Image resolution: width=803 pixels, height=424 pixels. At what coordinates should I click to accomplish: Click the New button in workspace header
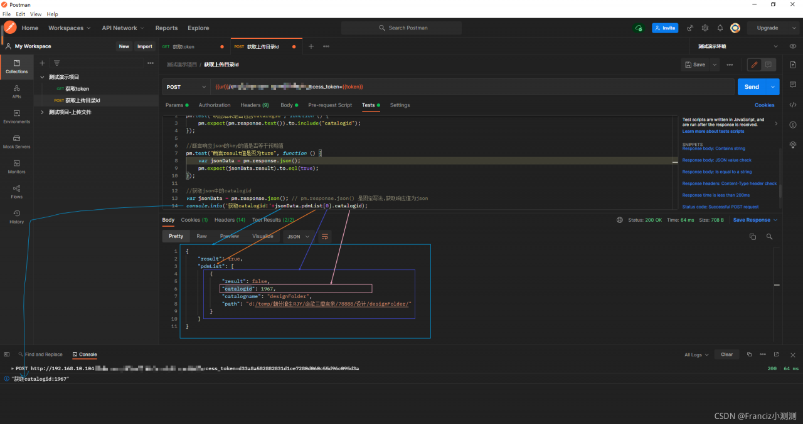[124, 46]
